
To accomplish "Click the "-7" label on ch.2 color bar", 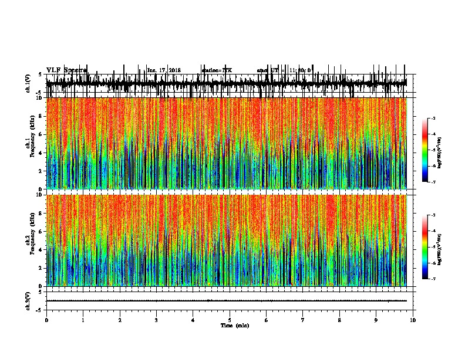I will (x=433, y=279).
